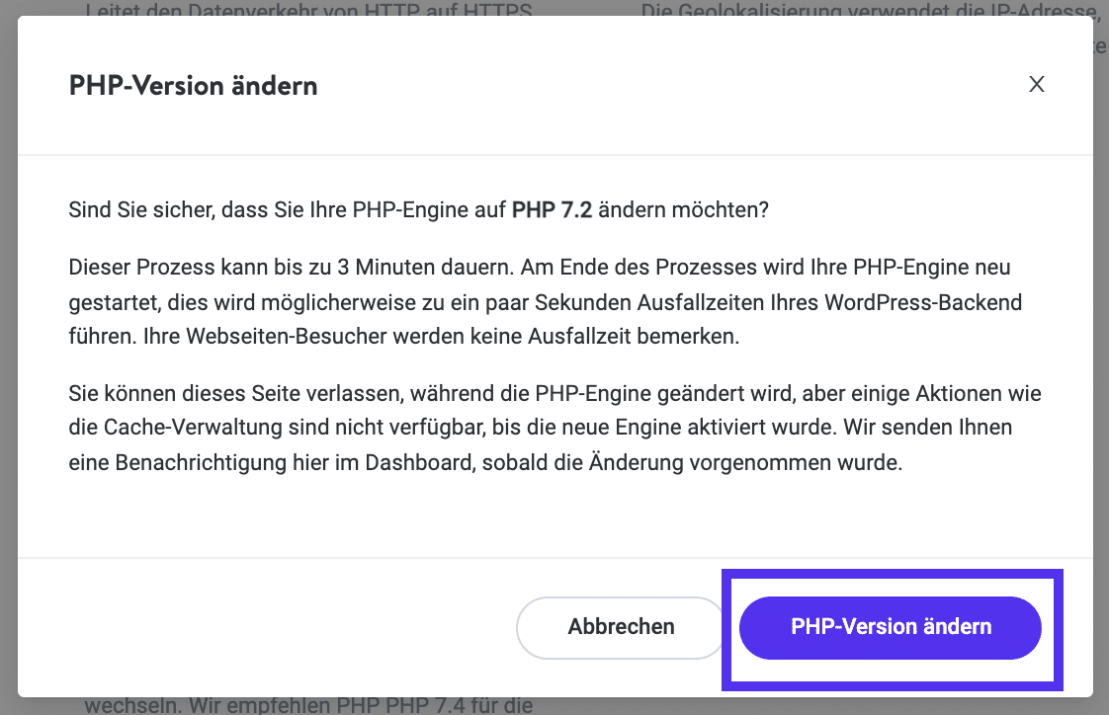Click the background text about HTTP auf HTTPS
Screen dimensions: 1109x715
click(309, 12)
